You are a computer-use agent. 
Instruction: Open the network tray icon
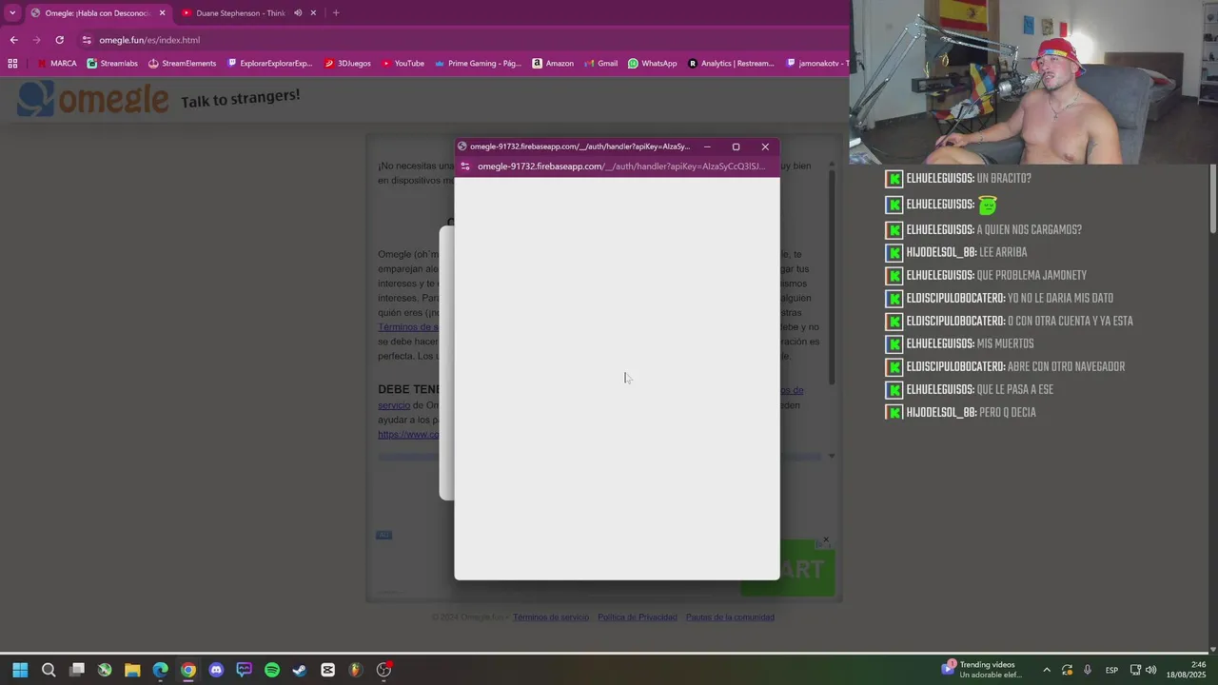coord(1135,670)
